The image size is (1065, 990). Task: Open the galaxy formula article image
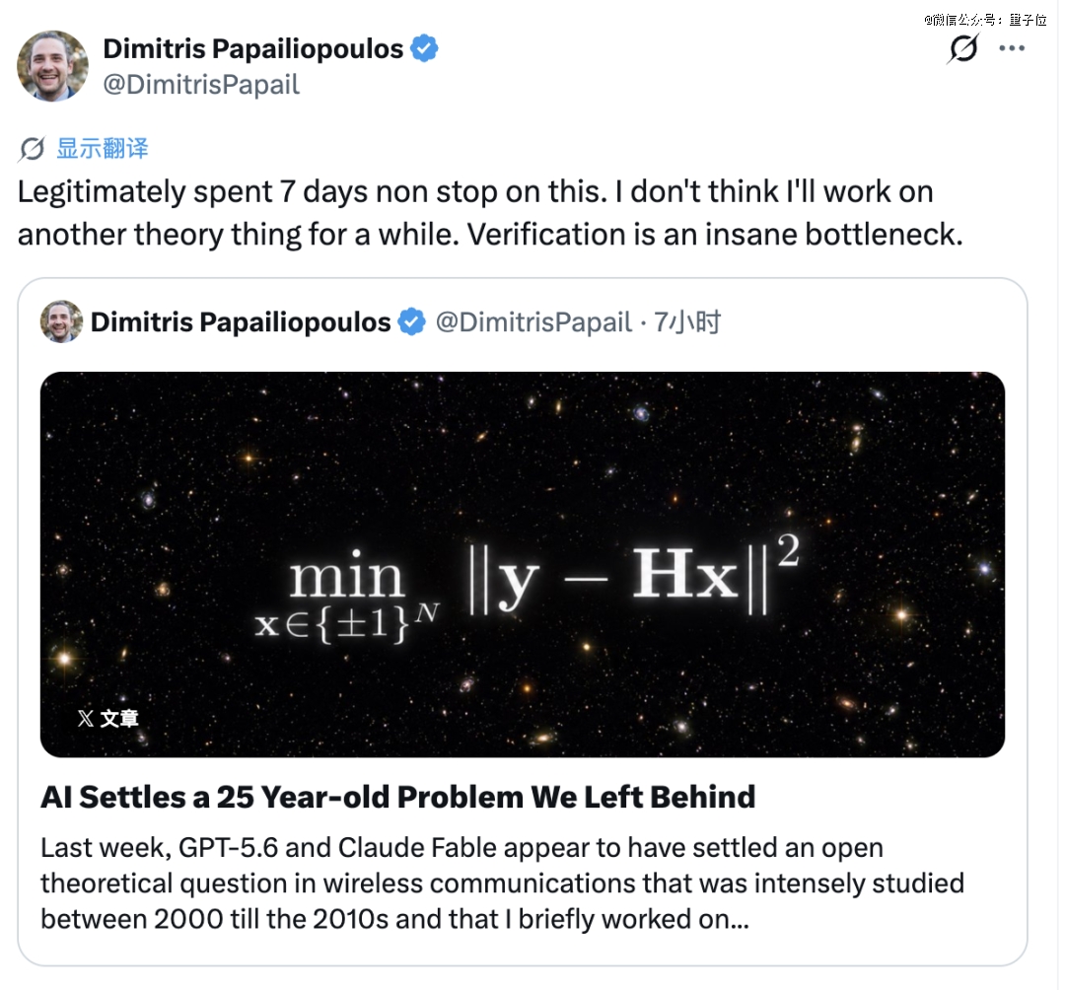click(x=523, y=564)
